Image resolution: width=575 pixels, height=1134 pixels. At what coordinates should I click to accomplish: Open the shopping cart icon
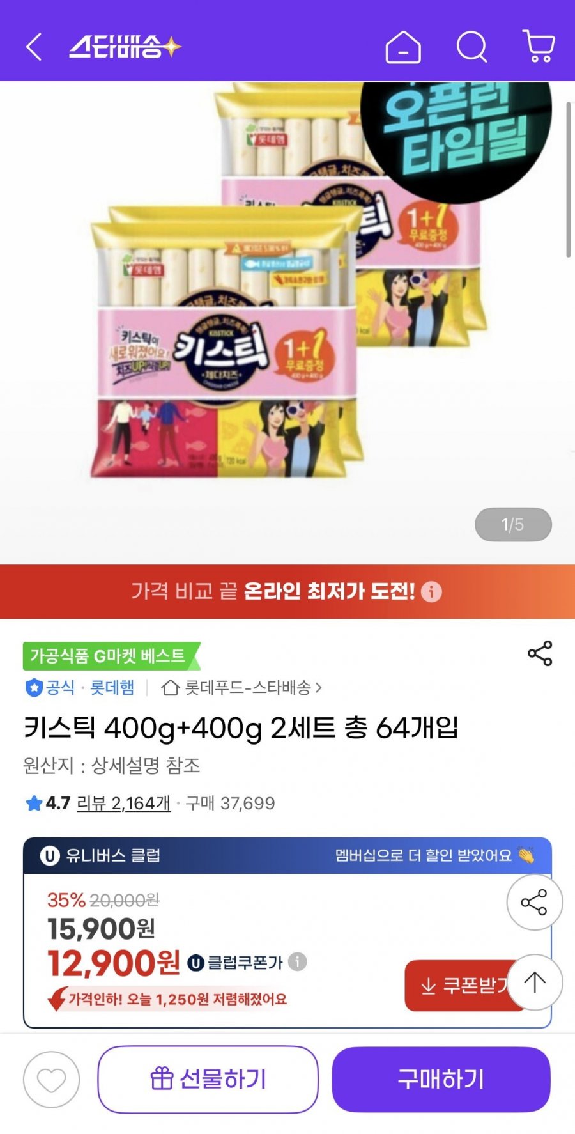539,46
